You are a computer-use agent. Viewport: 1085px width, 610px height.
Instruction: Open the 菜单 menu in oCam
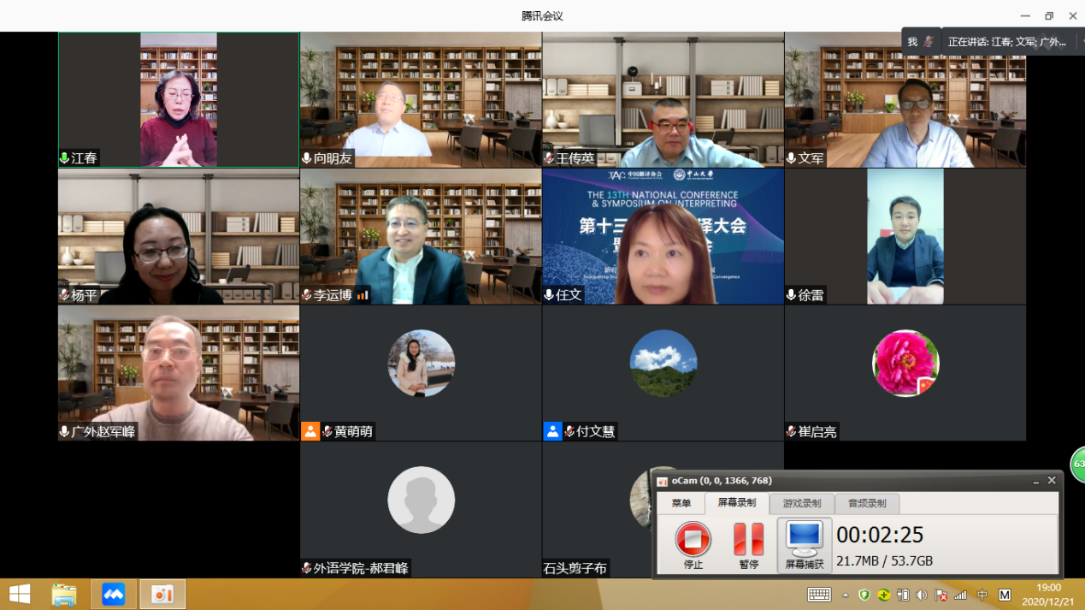click(681, 503)
